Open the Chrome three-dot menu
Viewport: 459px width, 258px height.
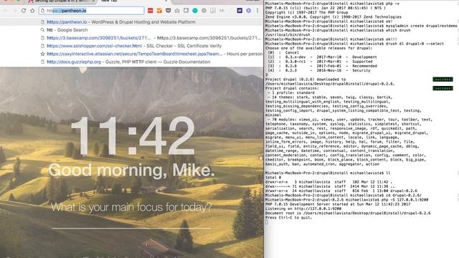257,11
